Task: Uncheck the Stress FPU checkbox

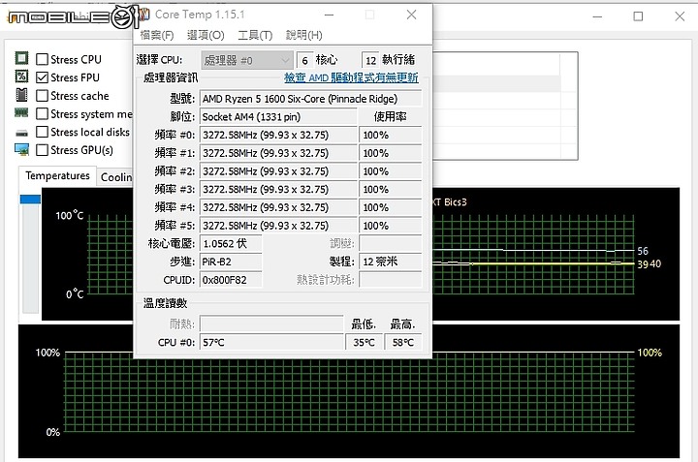Action: point(42,77)
